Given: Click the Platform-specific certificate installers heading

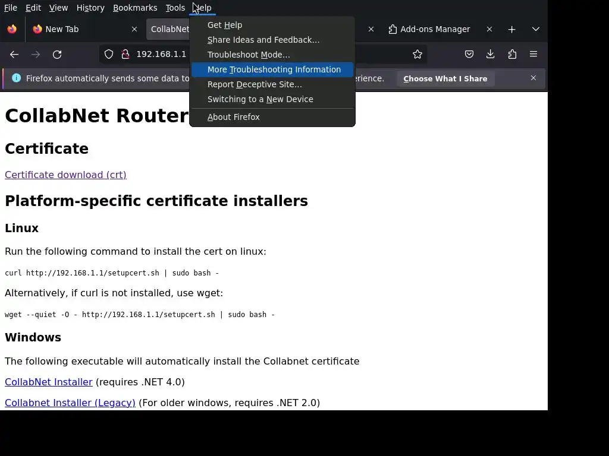Looking at the screenshot, I should (156, 201).
